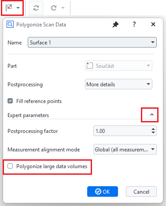This screenshot has width=166, height=206.
Task: Uncheck Fill reference points
Action: (10, 101)
